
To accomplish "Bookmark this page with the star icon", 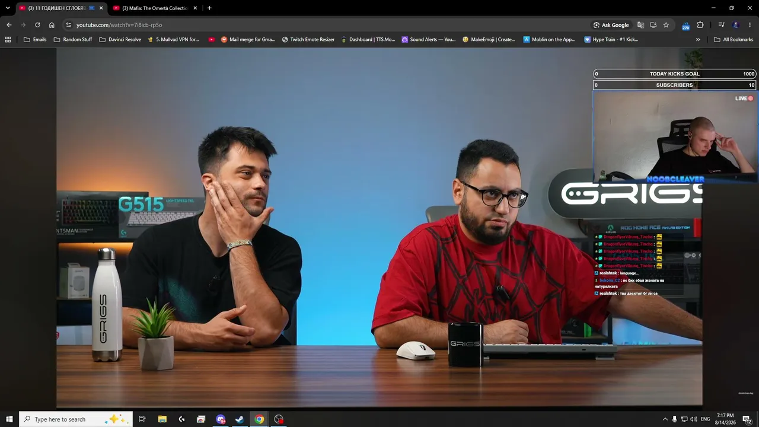I will tap(666, 25).
